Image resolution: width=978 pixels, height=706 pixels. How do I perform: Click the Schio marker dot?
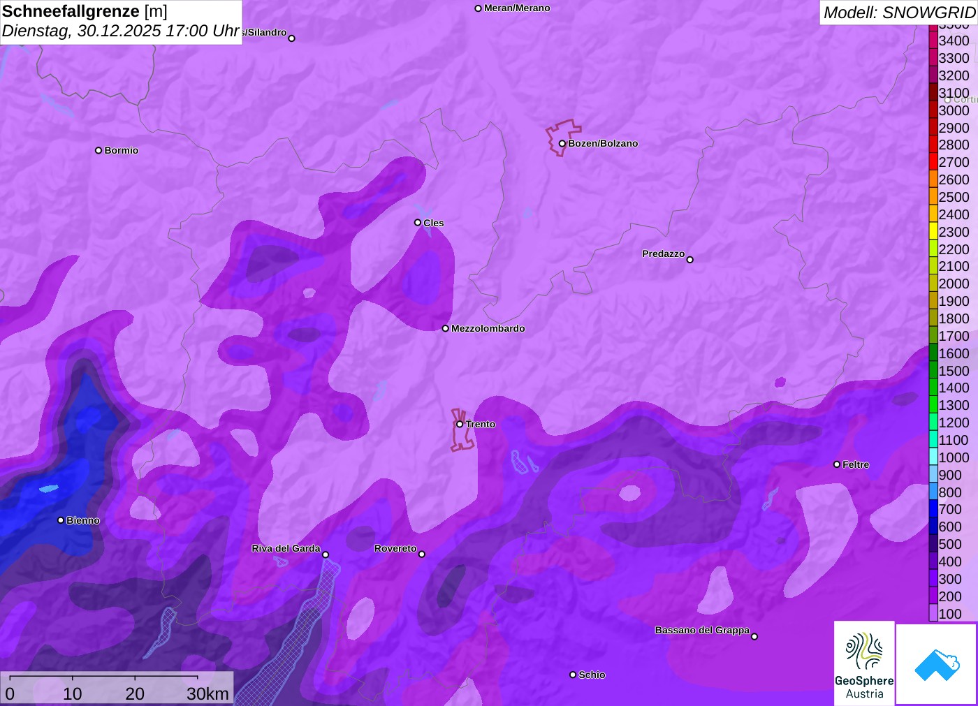[x=573, y=675]
